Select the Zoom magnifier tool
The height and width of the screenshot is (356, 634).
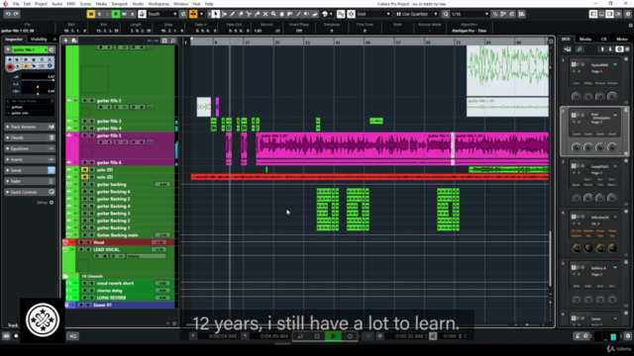[273, 14]
